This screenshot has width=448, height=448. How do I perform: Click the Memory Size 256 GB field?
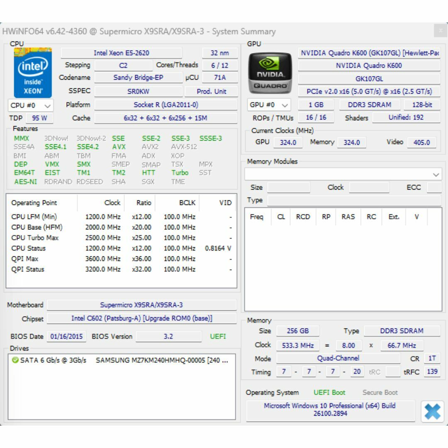tap(298, 331)
